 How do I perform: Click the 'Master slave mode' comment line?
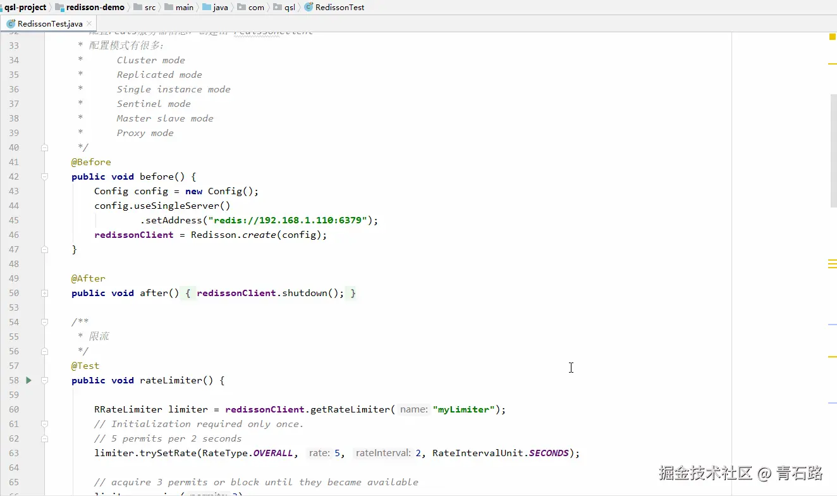click(165, 118)
